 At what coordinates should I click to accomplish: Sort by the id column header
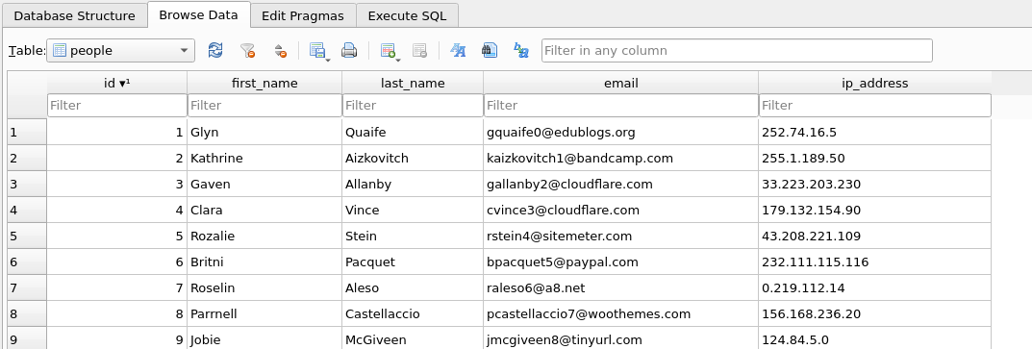(x=117, y=83)
